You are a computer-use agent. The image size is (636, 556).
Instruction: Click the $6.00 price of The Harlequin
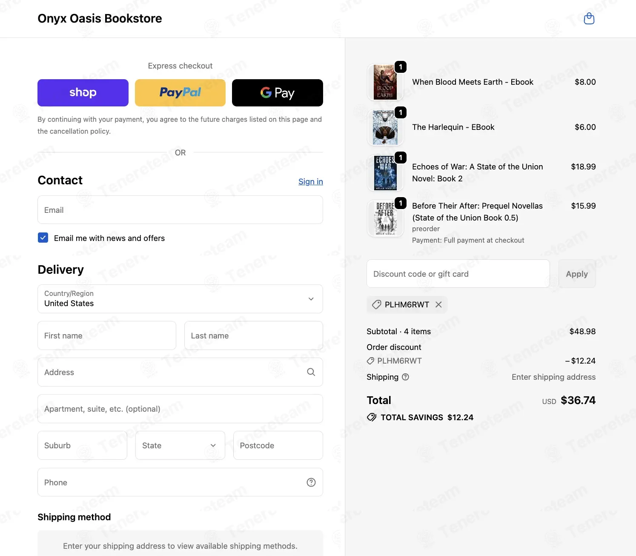coord(585,127)
